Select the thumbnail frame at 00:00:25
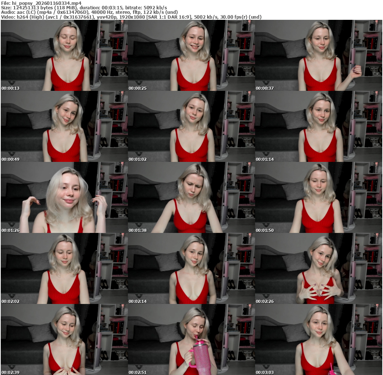Viewport: 383px width, 375px height. click(191, 55)
